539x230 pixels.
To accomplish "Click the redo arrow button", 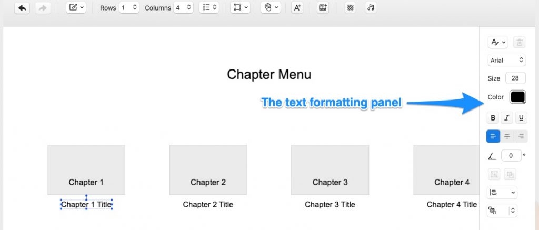I will tap(43, 8).
